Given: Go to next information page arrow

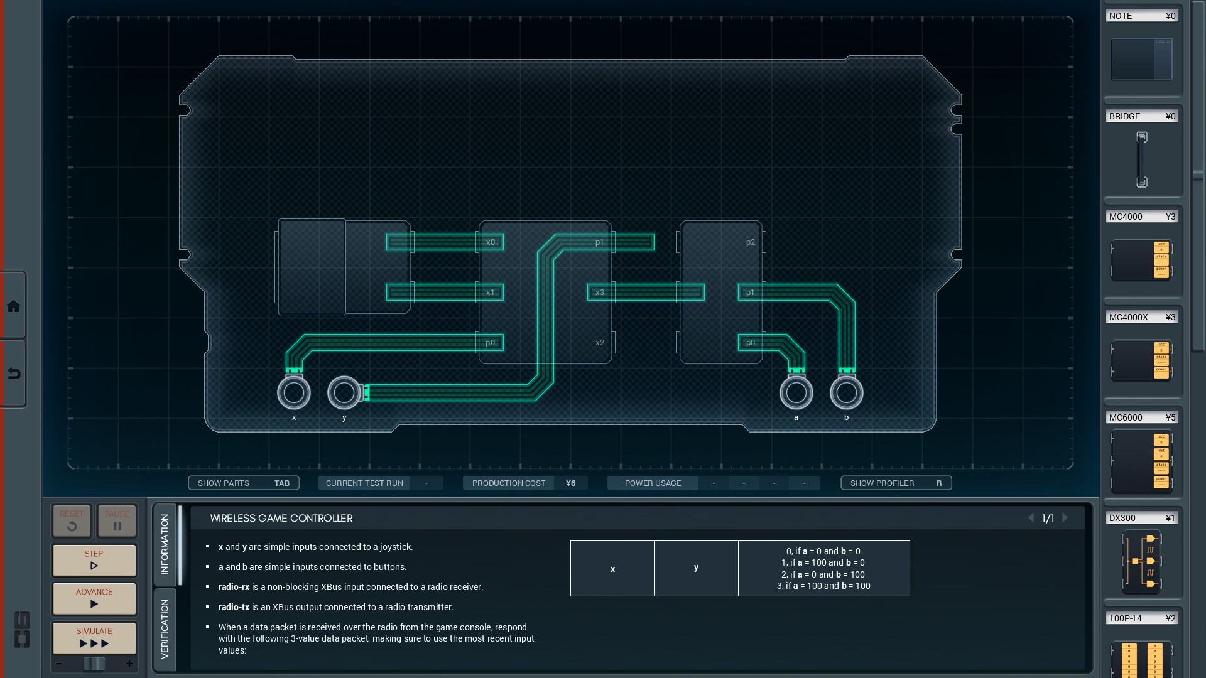Looking at the screenshot, I should (1065, 518).
